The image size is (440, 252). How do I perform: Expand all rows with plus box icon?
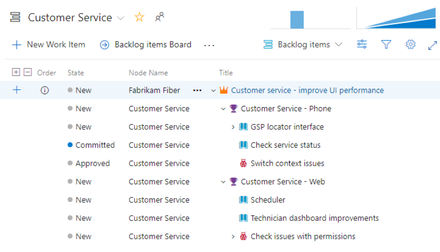pyautogui.click(x=16, y=72)
